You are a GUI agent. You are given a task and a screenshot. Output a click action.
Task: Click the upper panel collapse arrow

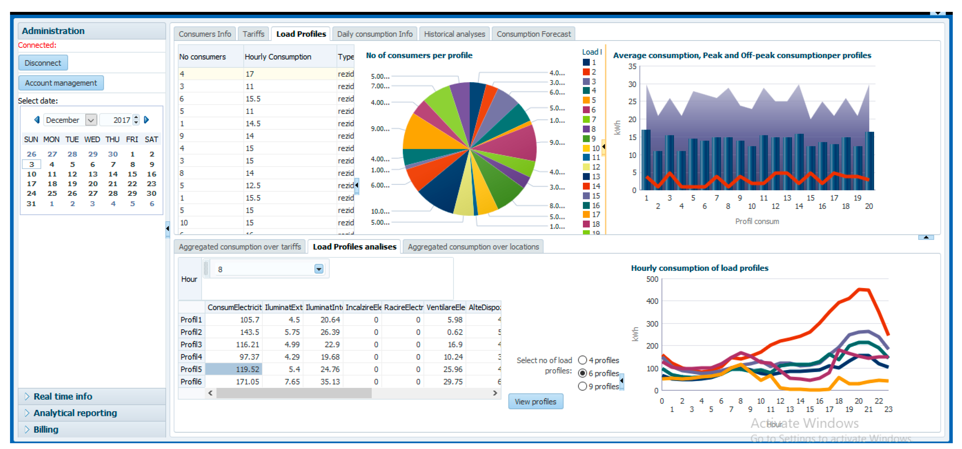click(926, 237)
